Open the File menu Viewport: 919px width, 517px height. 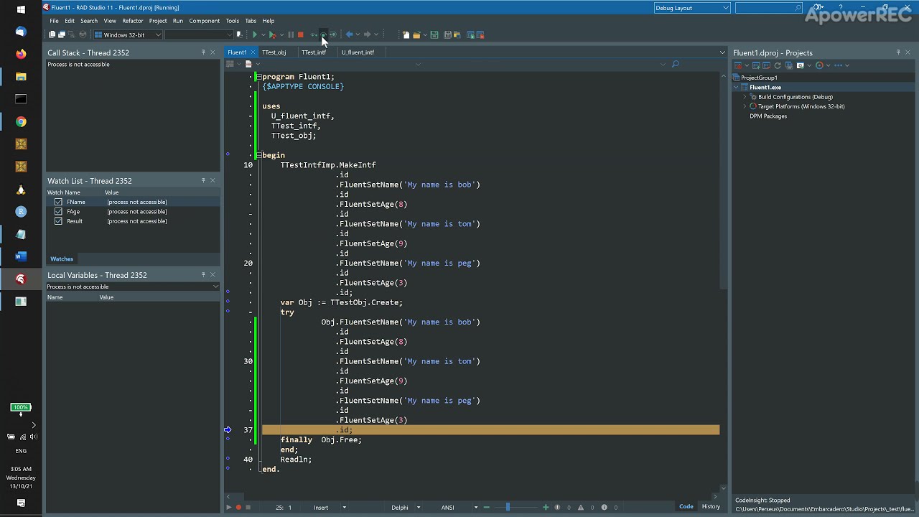point(54,21)
